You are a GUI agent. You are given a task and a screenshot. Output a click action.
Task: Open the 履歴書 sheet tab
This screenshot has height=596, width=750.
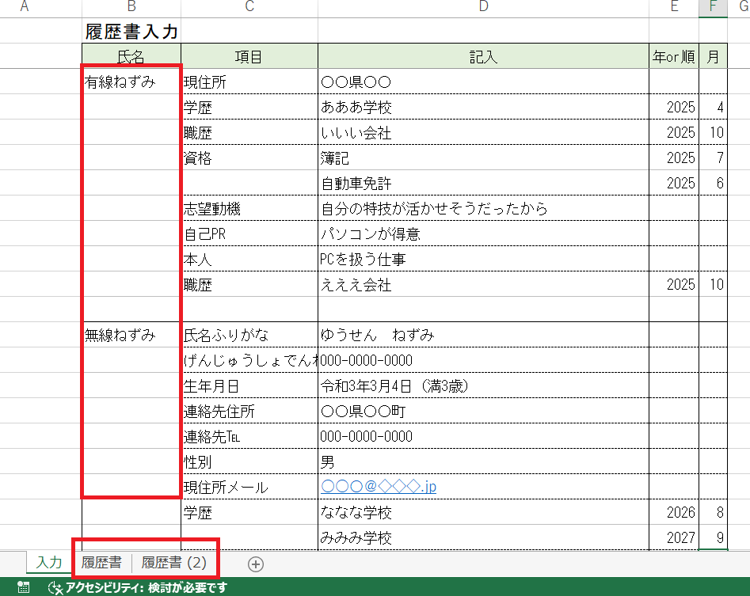[101, 563]
